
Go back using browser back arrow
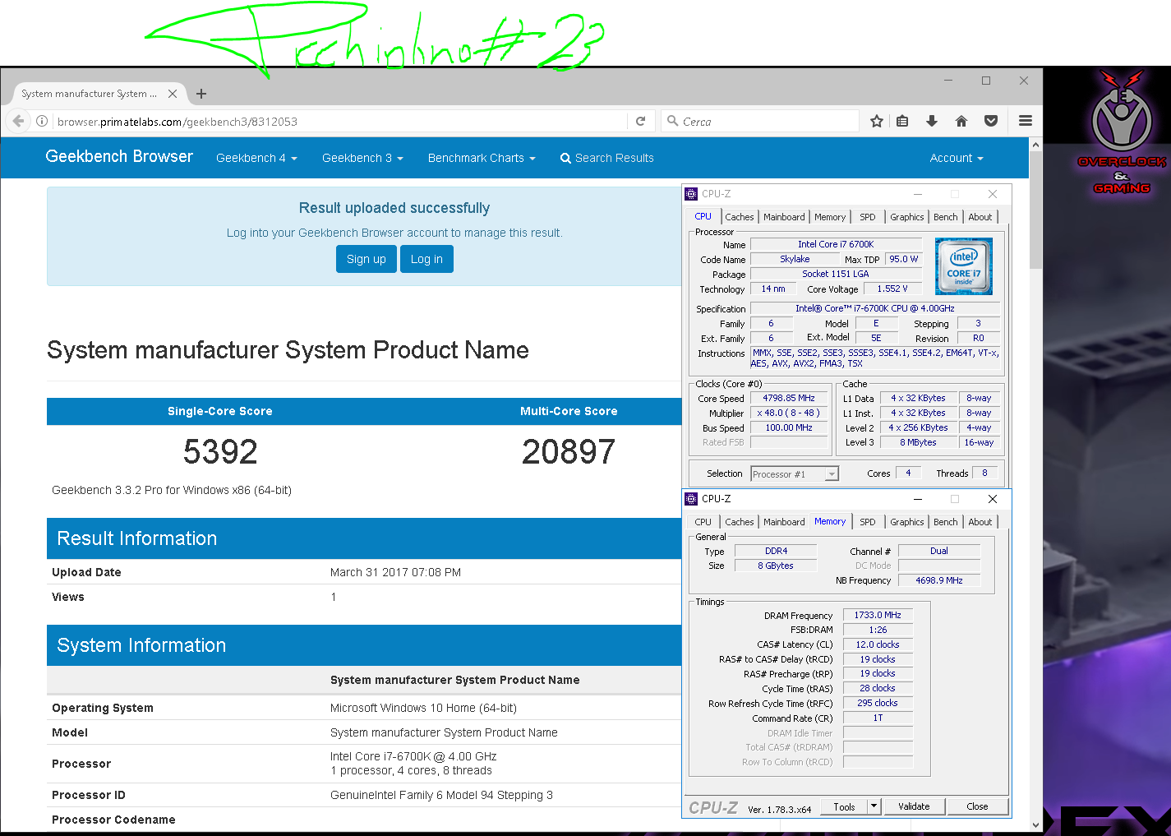pyautogui.click(x=18, y=121)
